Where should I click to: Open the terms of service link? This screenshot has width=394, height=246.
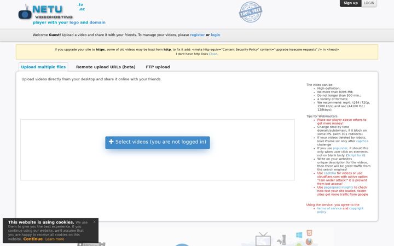[x=329, y=208]
